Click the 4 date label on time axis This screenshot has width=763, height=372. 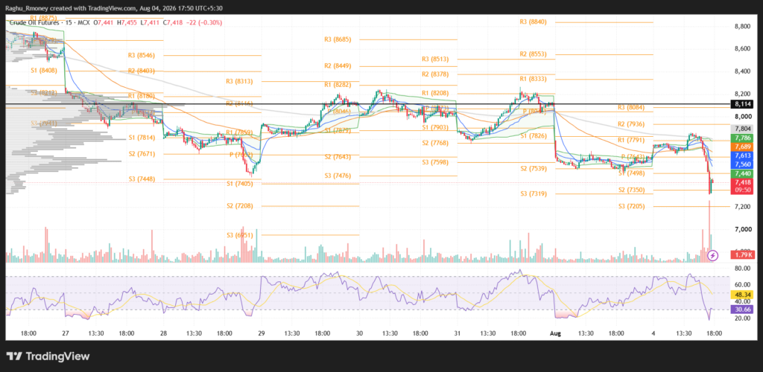653,333
